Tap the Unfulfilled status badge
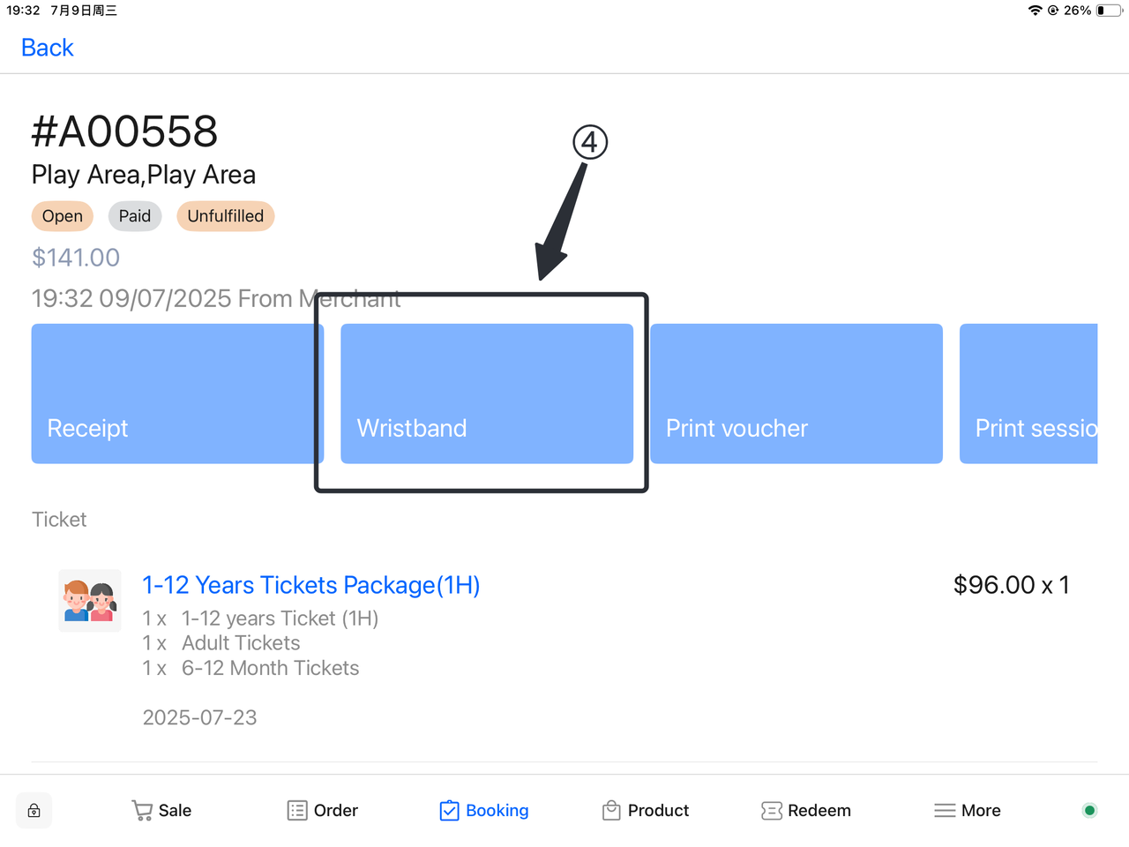This screenshot has width=1129, height=847. tap(226, 216)
